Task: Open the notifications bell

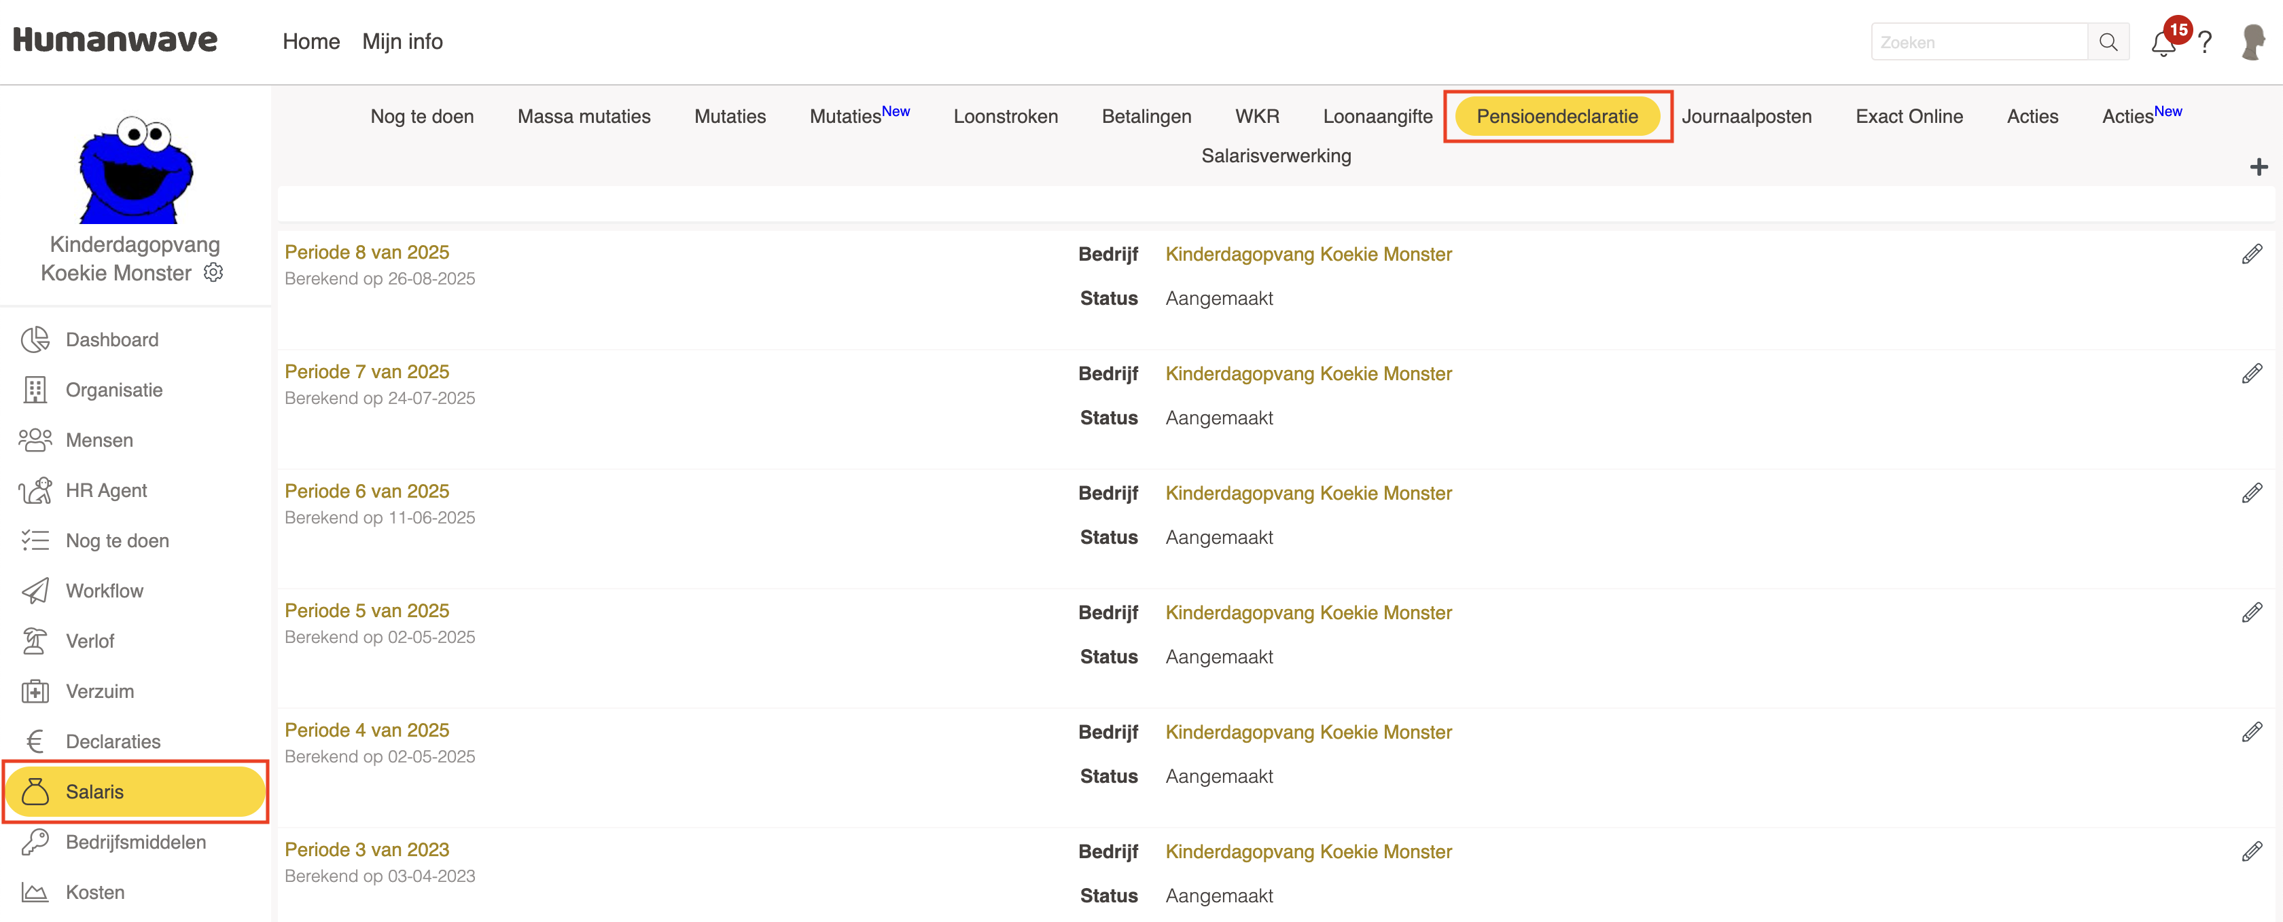Action: (x=2163, y=43)
